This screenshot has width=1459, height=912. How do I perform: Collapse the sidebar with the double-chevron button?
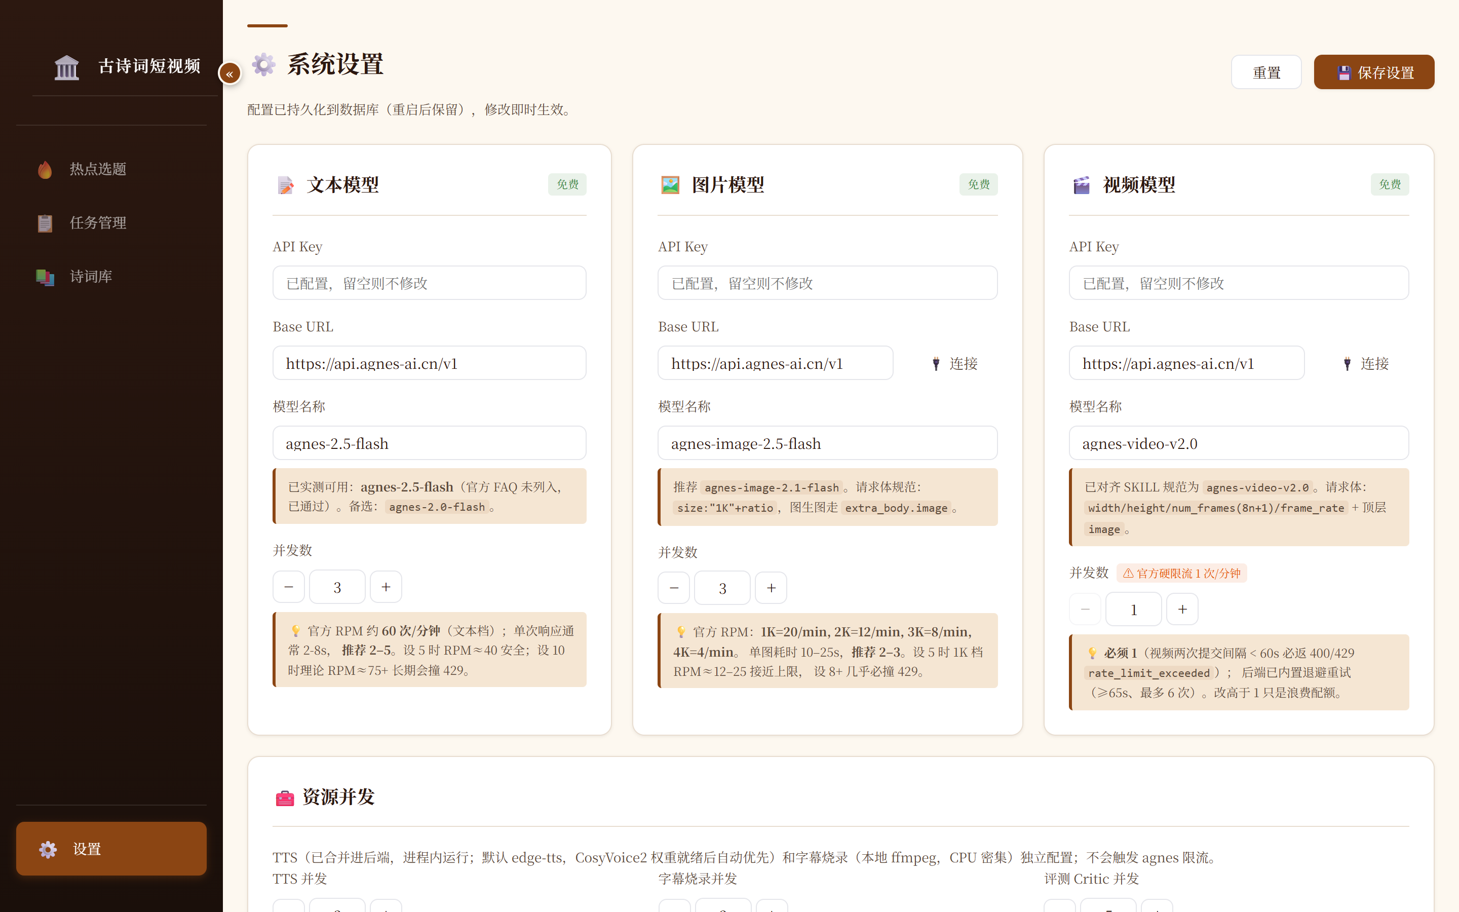(229, 73)
